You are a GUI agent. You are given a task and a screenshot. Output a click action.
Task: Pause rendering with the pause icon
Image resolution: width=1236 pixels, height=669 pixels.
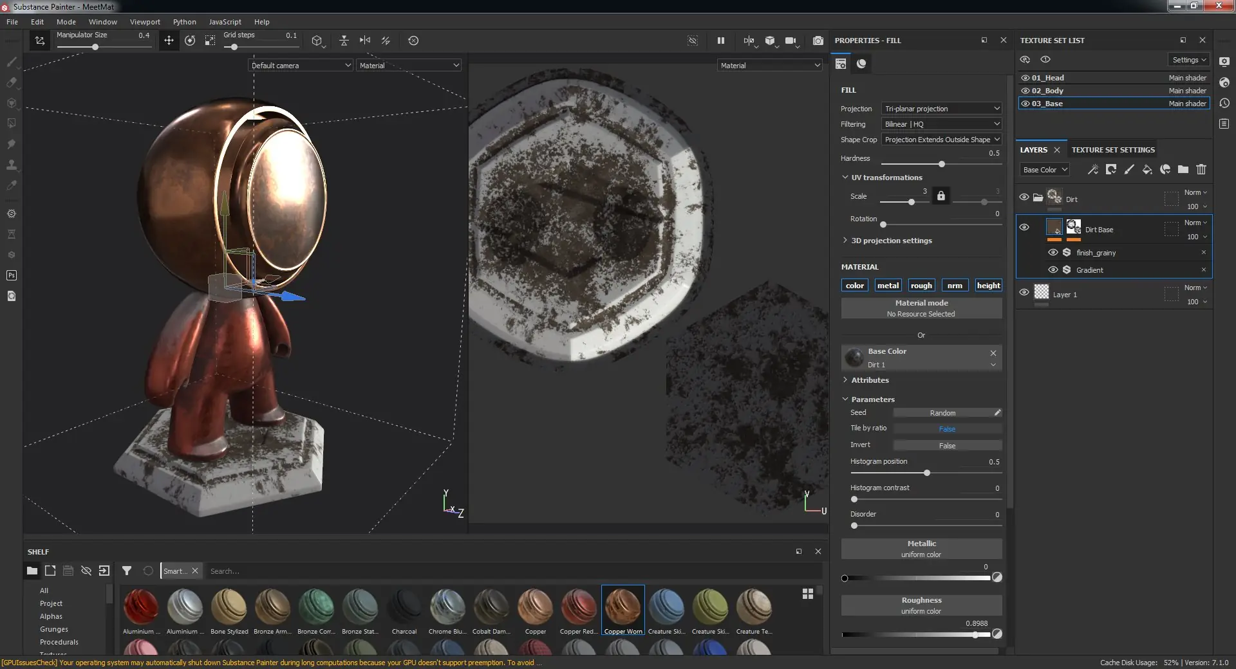(720, 41)
